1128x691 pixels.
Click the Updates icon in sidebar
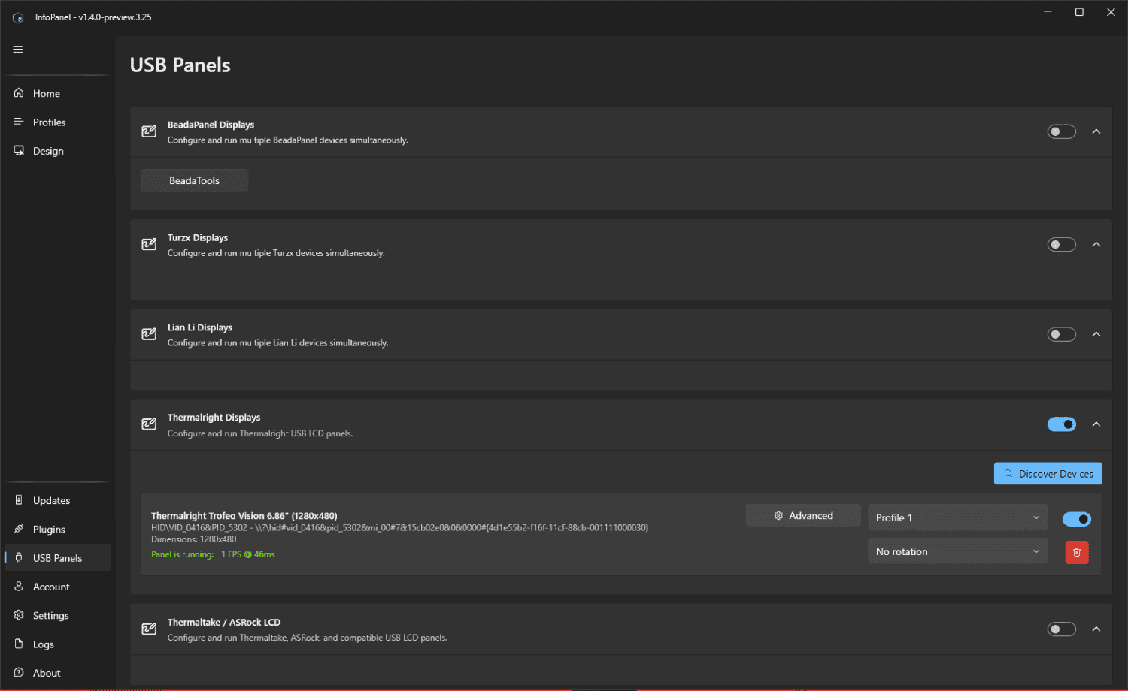19,500
